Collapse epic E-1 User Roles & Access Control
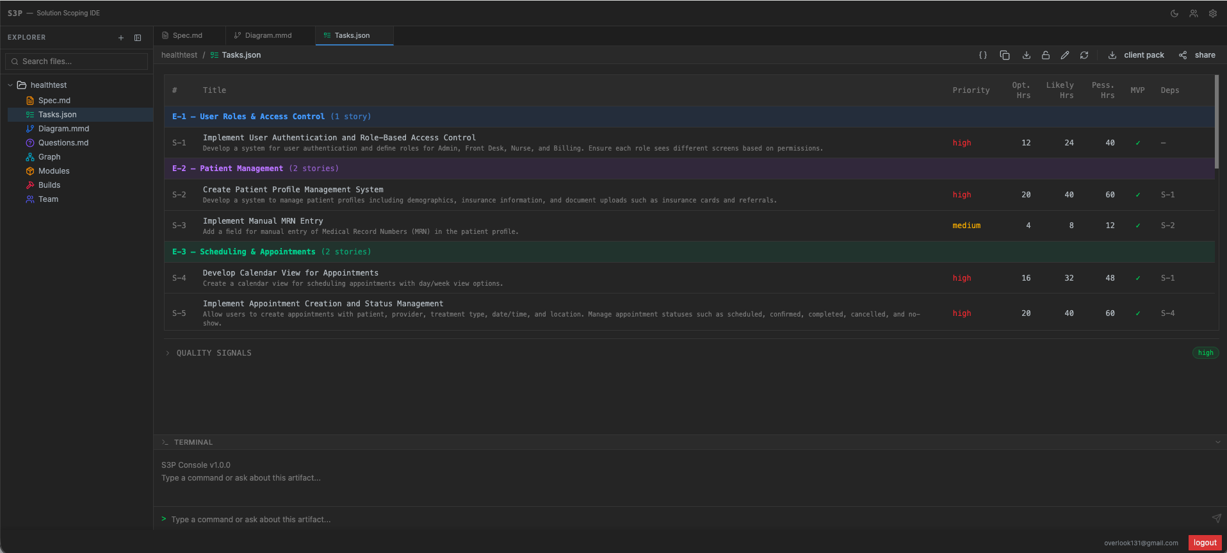Image resolution: width=1227 pixels, height=553 pixels. pyautogui.click(x=689, y=117)
